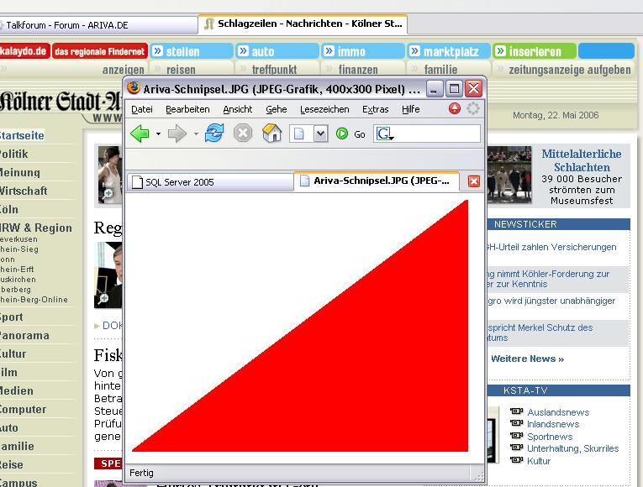Go to the Home page icon
The height and width of the screenshot is (487, 643).
point(271,134)
